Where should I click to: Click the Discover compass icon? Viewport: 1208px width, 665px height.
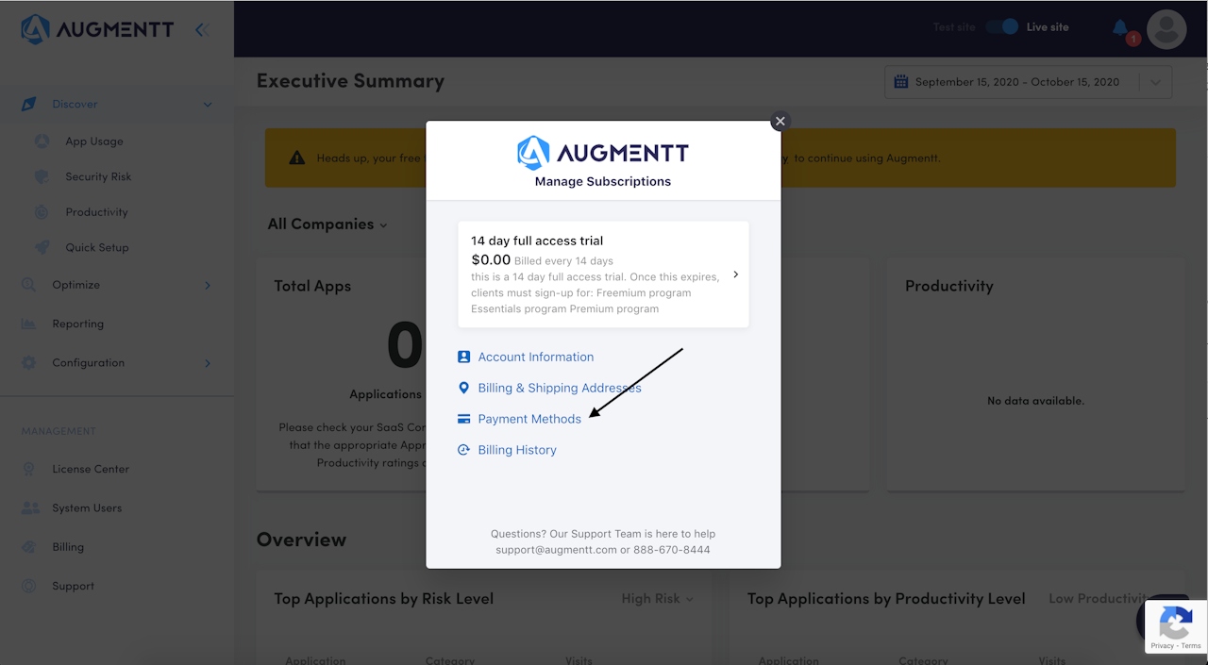click(29, 104)
